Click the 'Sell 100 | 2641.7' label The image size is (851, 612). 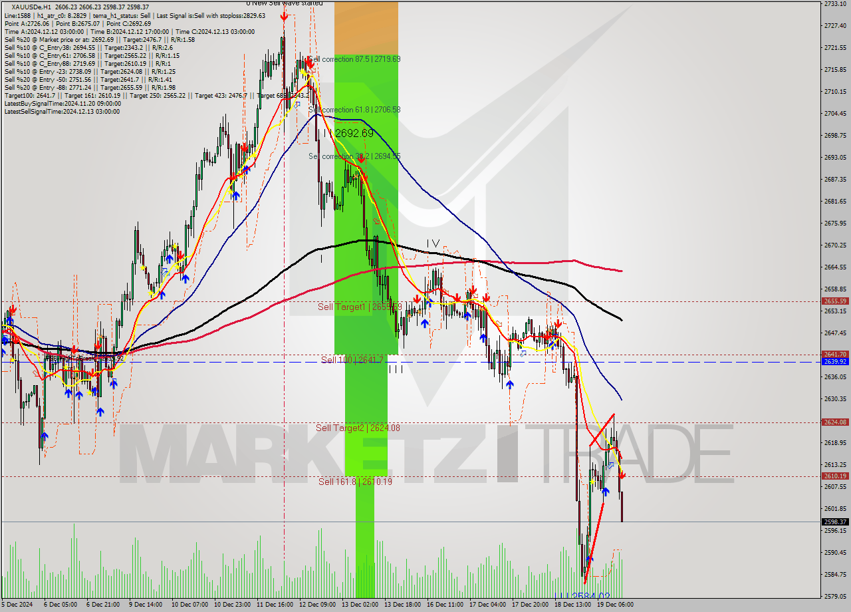352,360
